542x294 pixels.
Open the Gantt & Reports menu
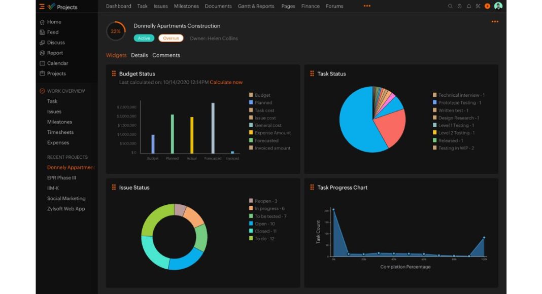click(x=256, y=6)
